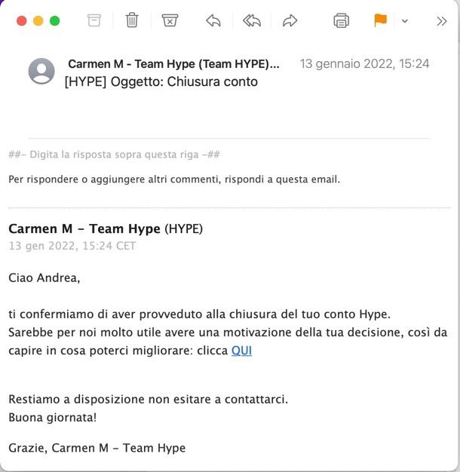Reply to the sender with the reply arrow

213,21
